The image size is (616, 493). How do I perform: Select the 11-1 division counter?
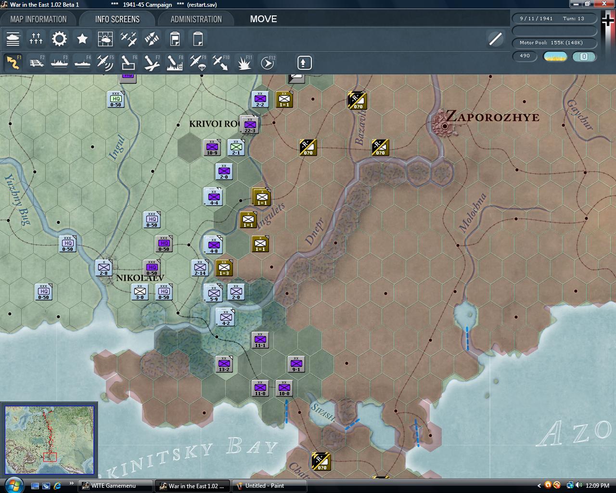click(x=260, y=340)
